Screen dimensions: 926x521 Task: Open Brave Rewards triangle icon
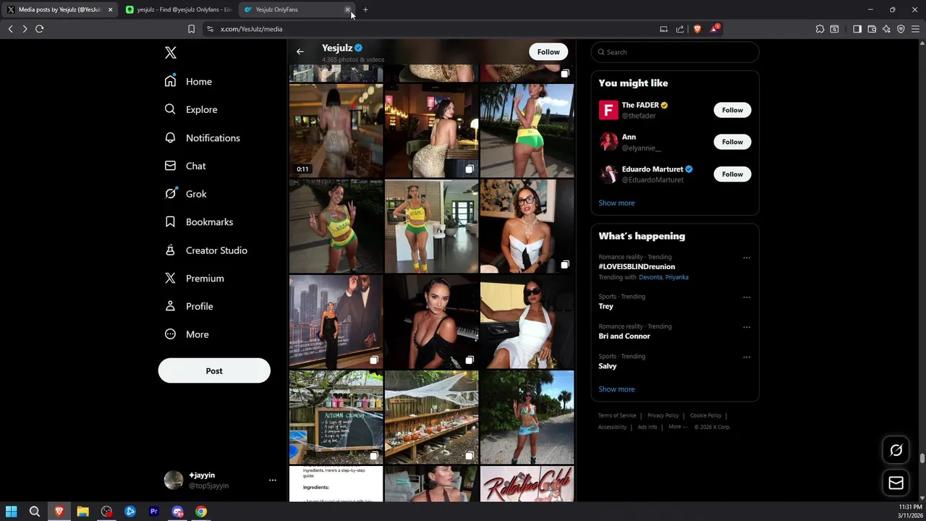point(715,29)
